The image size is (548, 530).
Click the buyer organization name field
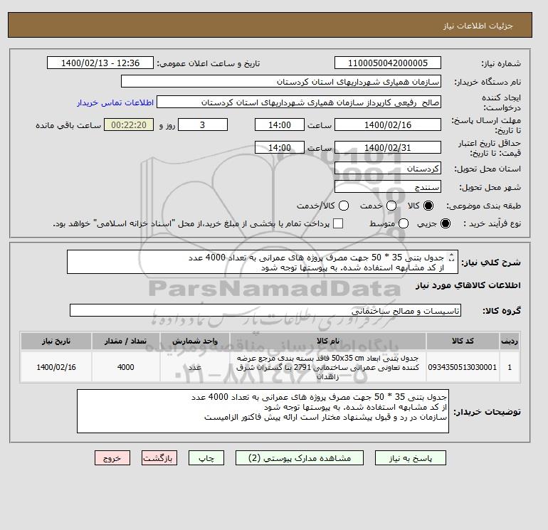pos(281,81)
